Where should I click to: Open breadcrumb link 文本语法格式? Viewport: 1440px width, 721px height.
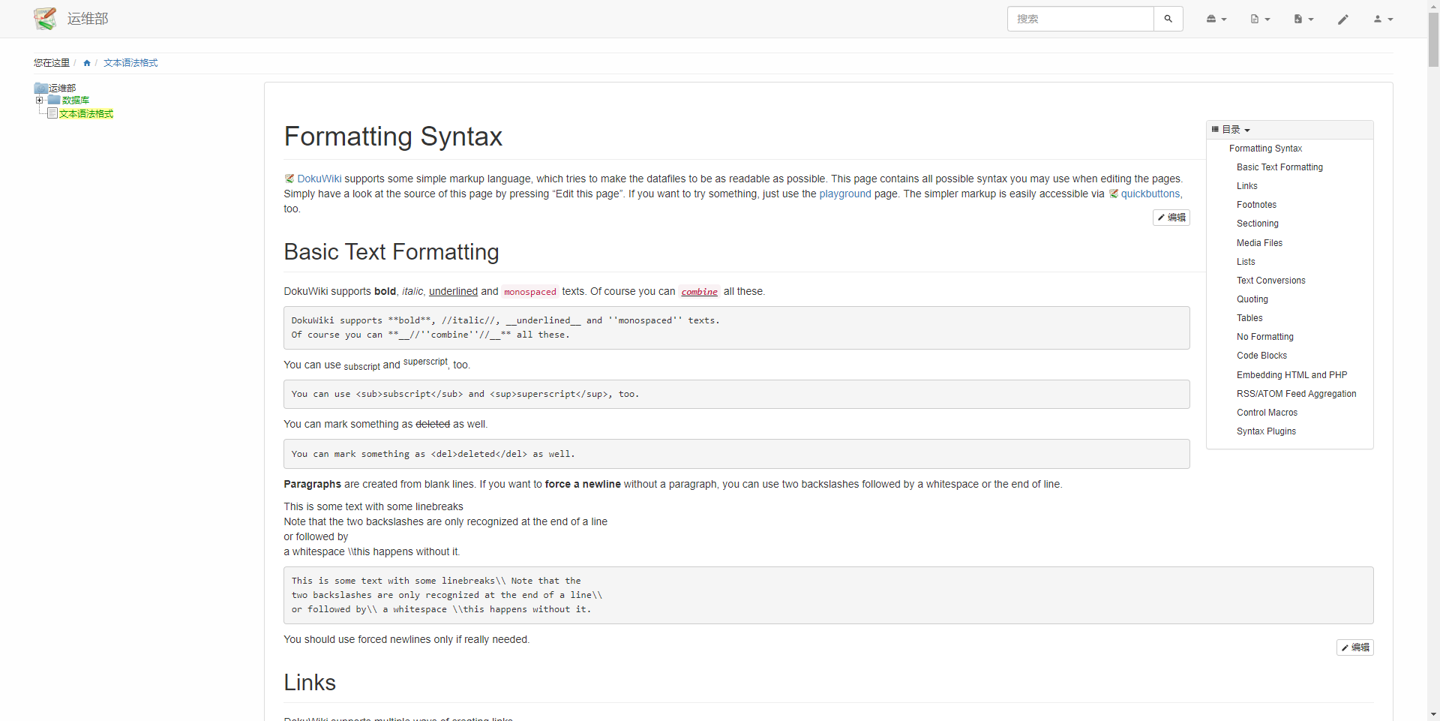click(130, 63)
